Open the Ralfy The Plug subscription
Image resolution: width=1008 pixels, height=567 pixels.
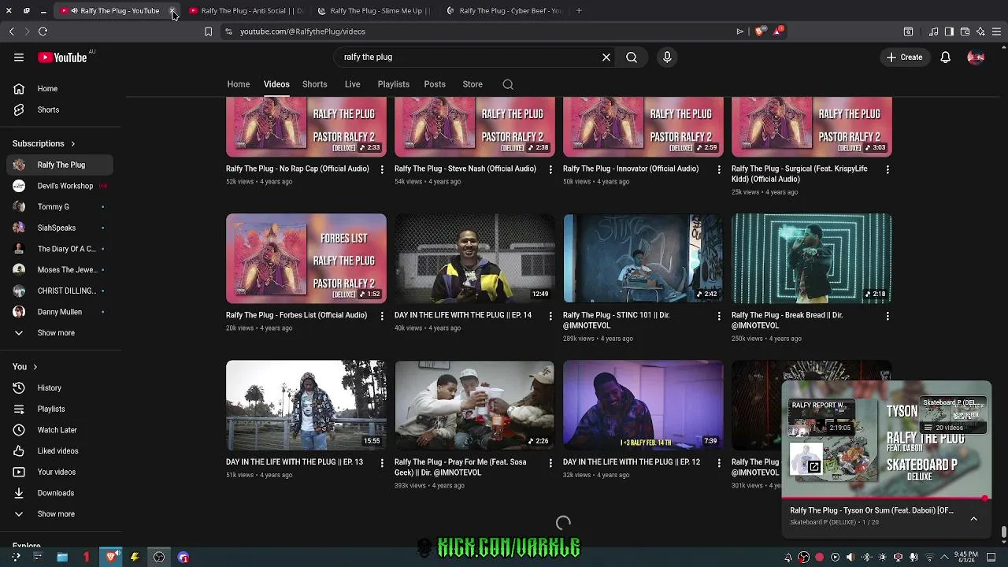pyautogui.click(x=61, y=165)
